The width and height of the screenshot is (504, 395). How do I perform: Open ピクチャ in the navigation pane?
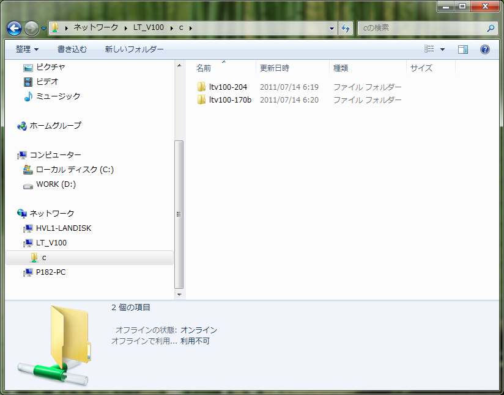coord(51,67)
